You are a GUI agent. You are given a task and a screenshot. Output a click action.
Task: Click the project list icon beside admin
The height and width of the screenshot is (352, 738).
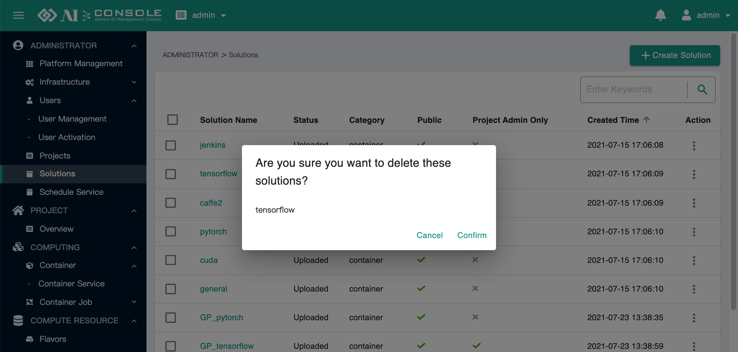tap(181, 15)
